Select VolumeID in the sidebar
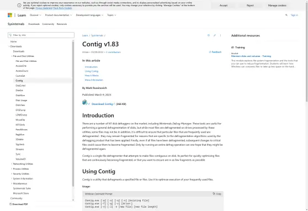The width and height of the screenshot is (308, 211). tap(20, 159)
